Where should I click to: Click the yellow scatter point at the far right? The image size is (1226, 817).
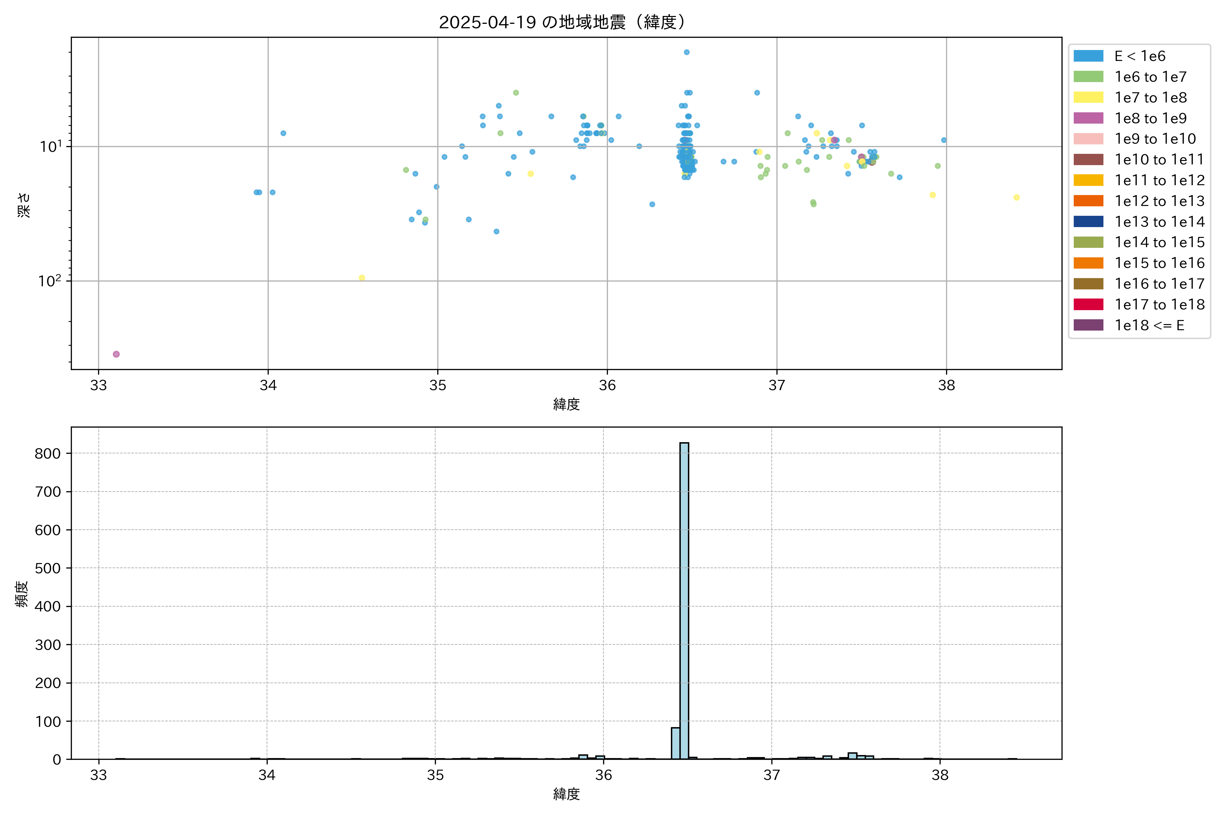[1017, 197]
